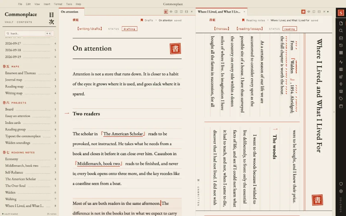Go to Drafts in the breadcrumb
346x216 pixels.
[x=149, y=20]
